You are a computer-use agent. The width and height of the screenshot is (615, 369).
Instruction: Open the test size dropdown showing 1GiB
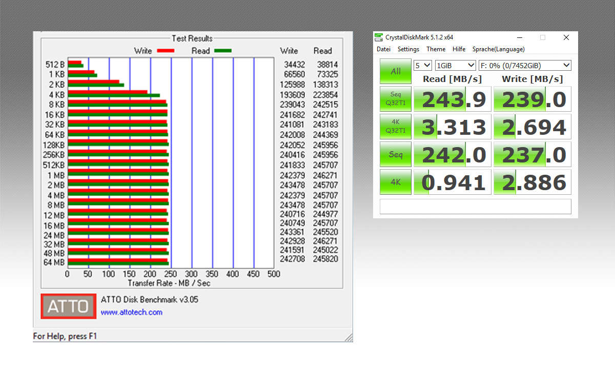[x=456, y=66]
